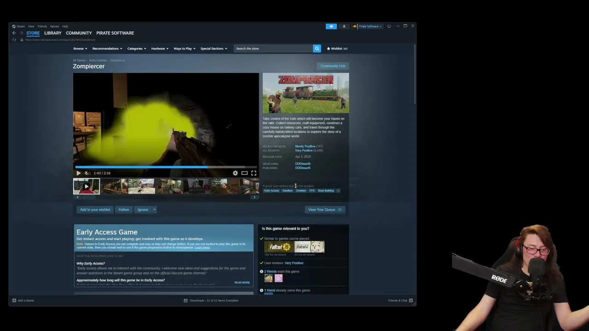Click in the Search the store field
Viewport: 589px width, 331px height.
pos(273,48)
